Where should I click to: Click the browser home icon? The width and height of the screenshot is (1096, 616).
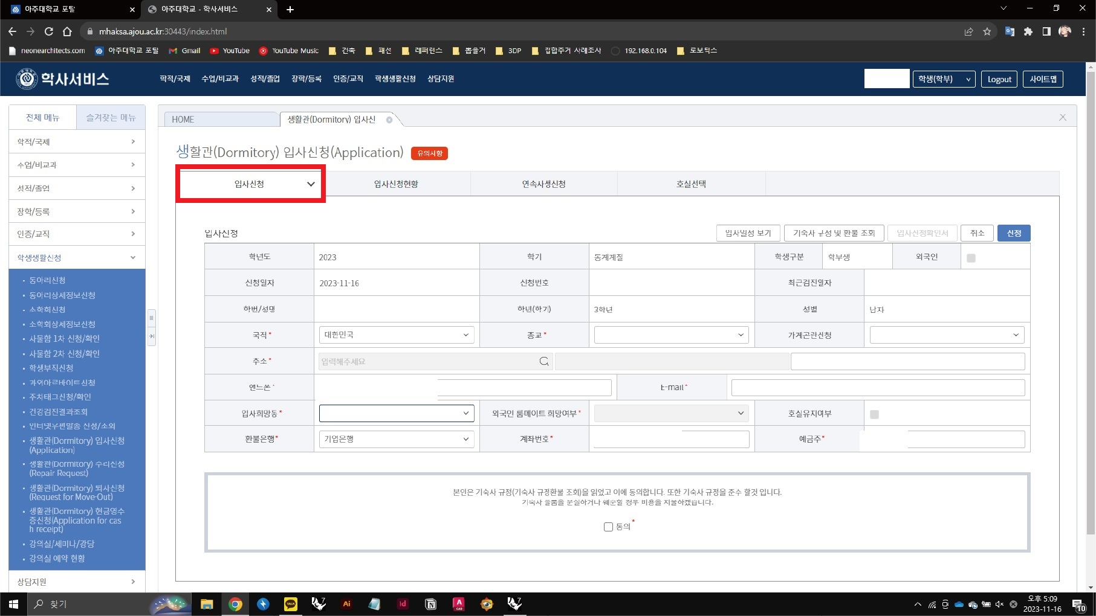[67, 31]
